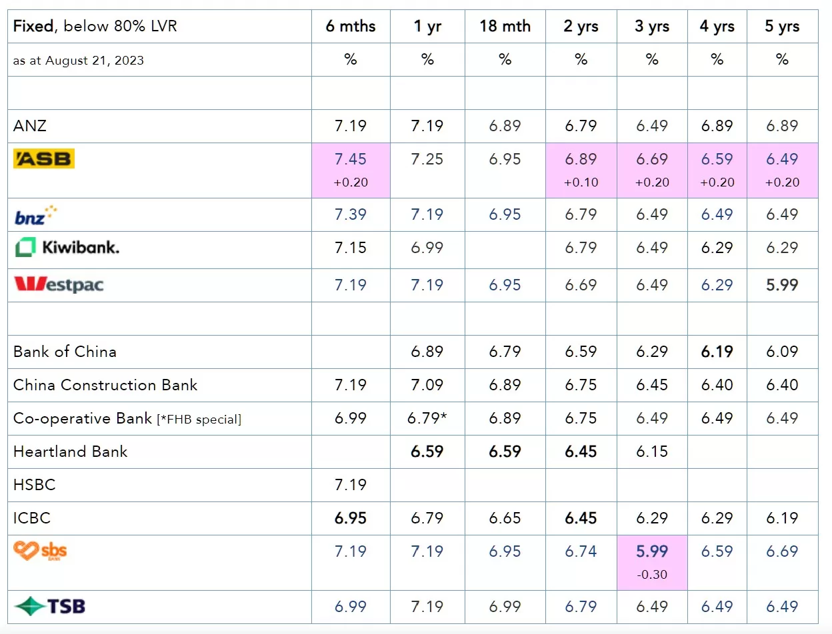Click the ASB bank logo

tap(44, 158)
